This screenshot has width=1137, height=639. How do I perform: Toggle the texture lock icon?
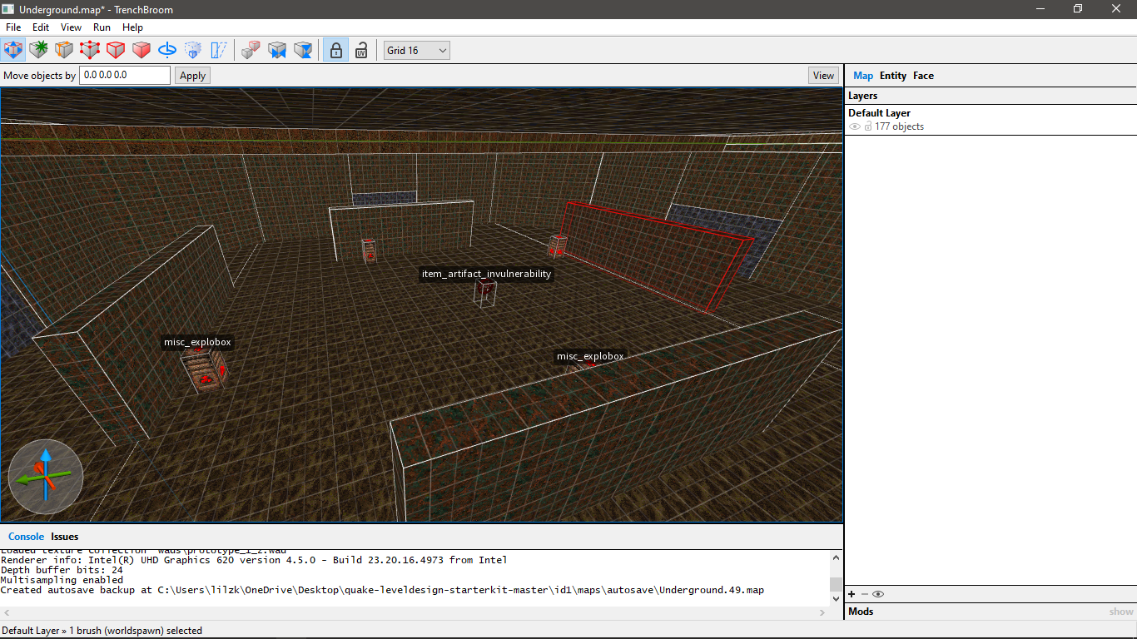(335, 50)
